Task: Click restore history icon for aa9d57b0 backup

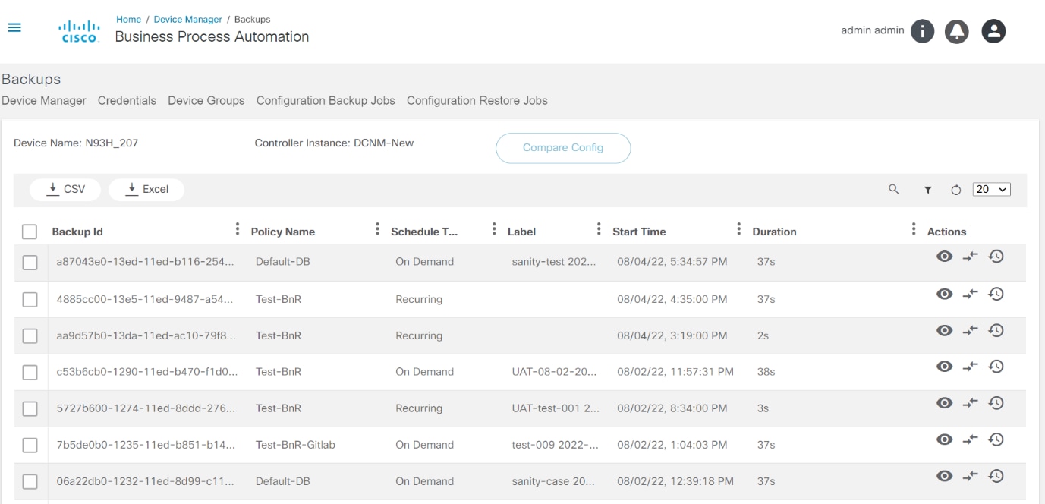Action: point(996,330)
